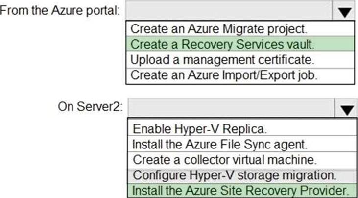The width and height of the screenshot is (358, 198).
Task: Choose Install the Azure File Sync agent
Action: tap(220, 144)
